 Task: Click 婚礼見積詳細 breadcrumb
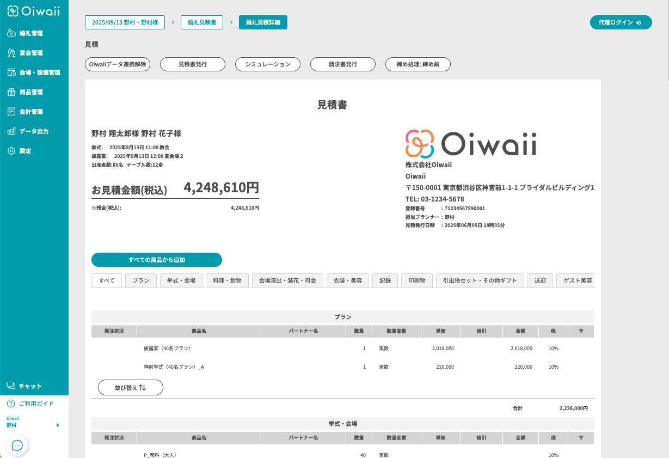[263, 22]
